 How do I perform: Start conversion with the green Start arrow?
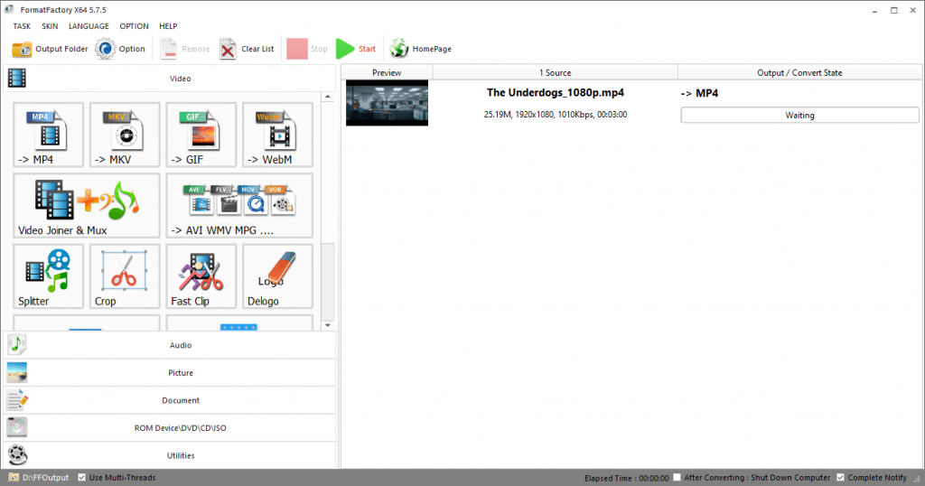pos(356,49)
